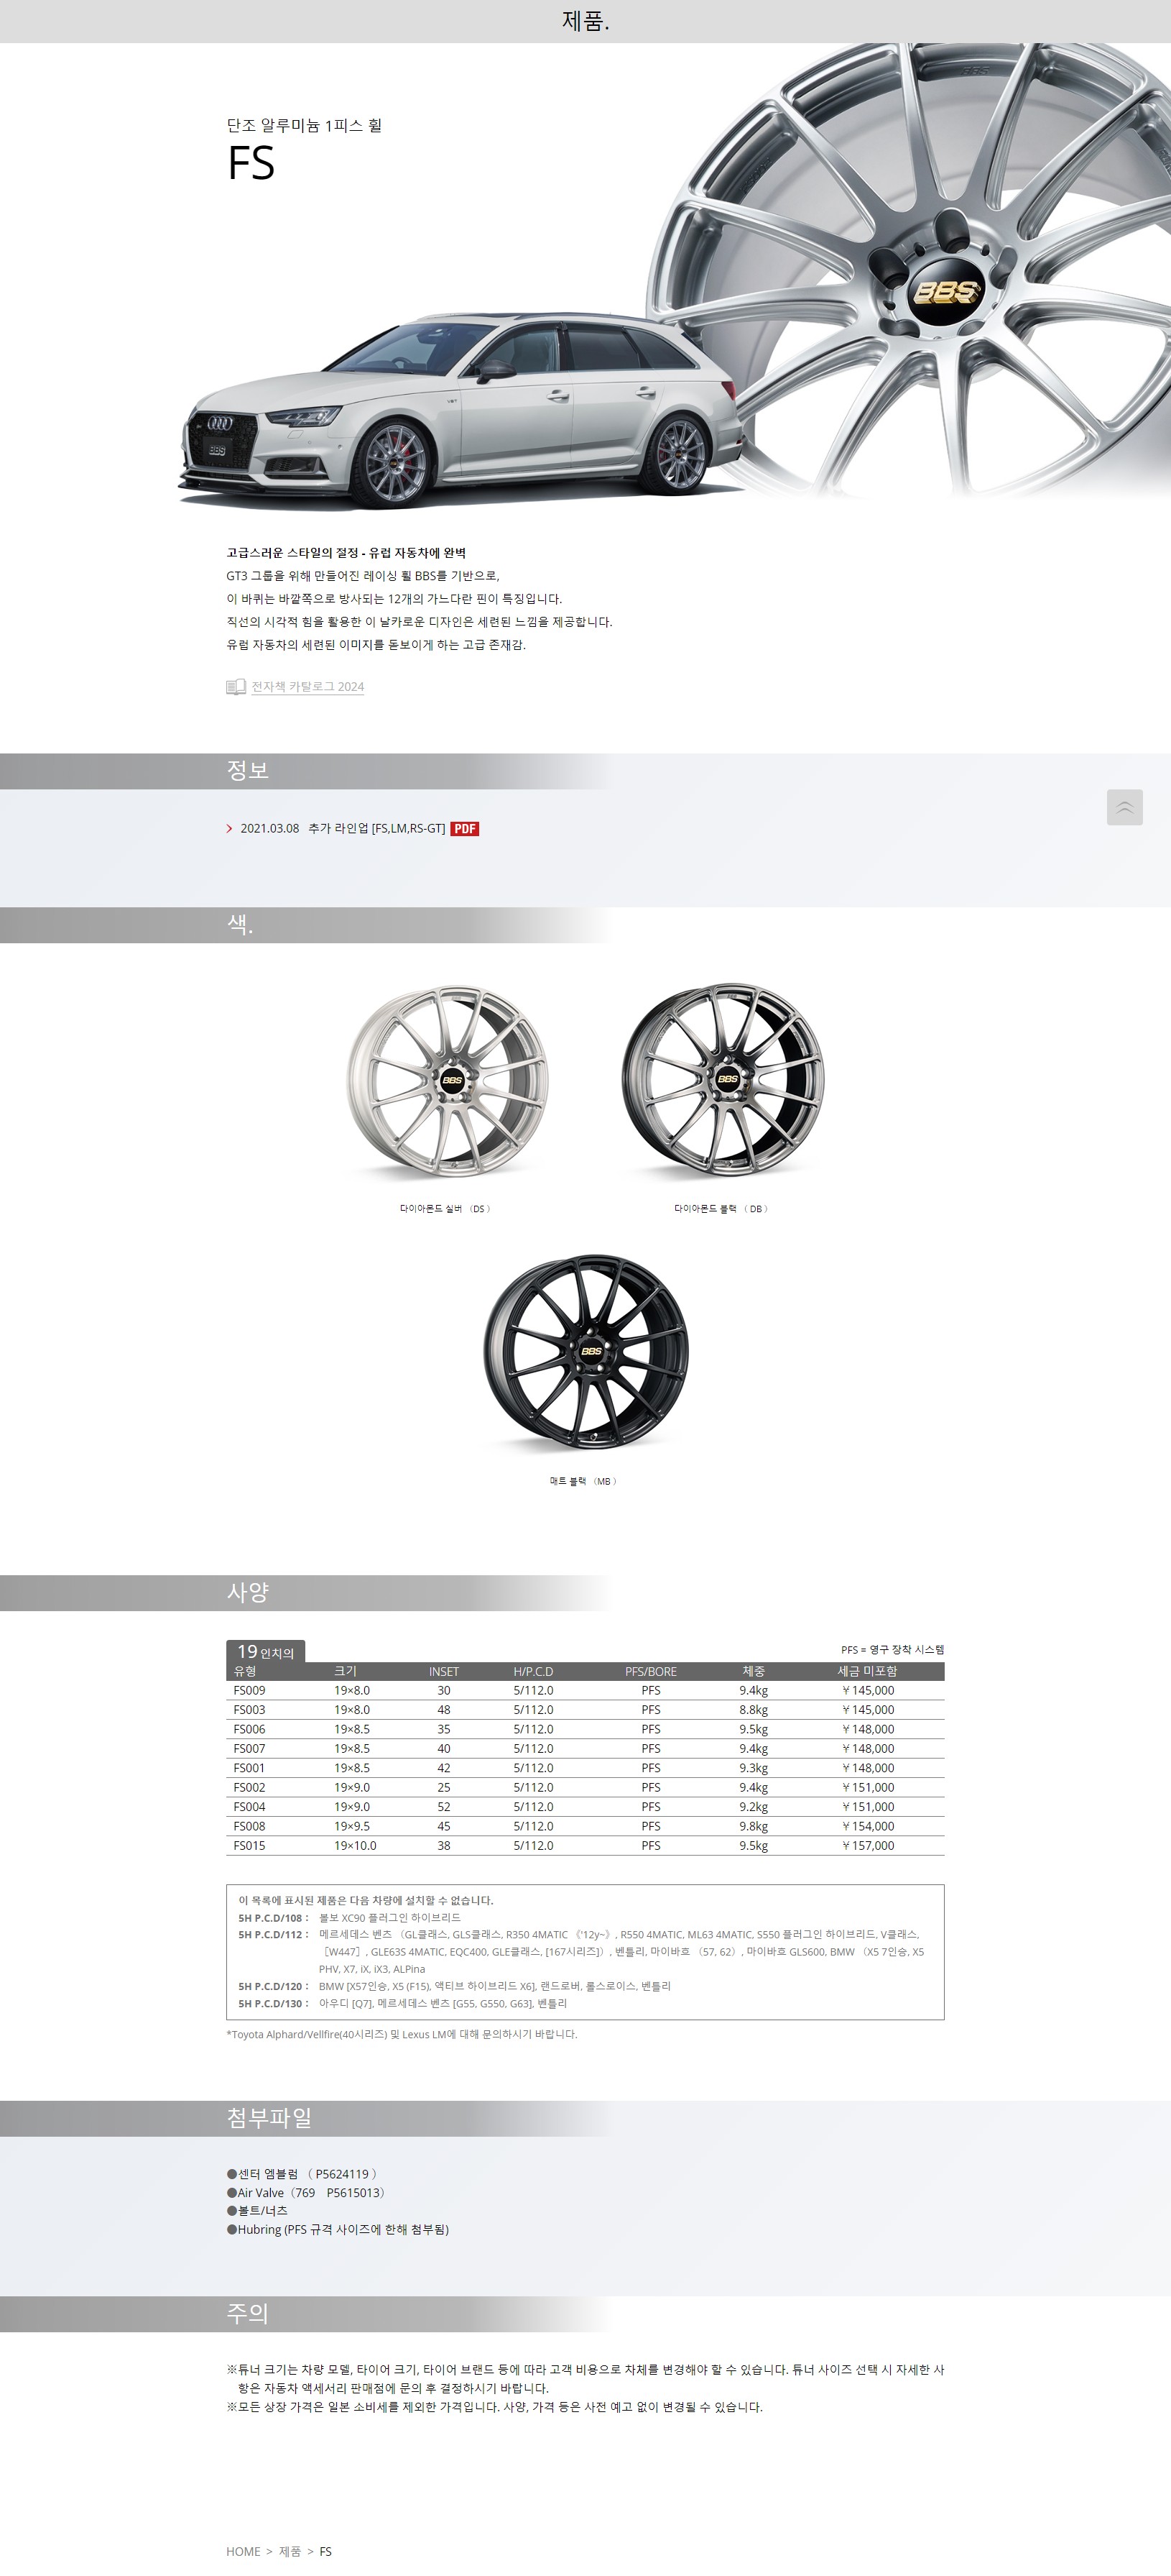This screenshot has height=2576, width=1171.
Task: Click the FS008 model cell
Action: coord(250,1826)
